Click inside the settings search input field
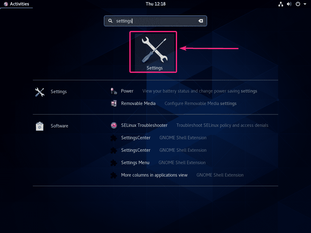The height and width of the screenshot is (233, 311). point(152,21)
